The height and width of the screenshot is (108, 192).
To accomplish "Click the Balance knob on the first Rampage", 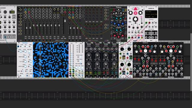I will 145,51.
